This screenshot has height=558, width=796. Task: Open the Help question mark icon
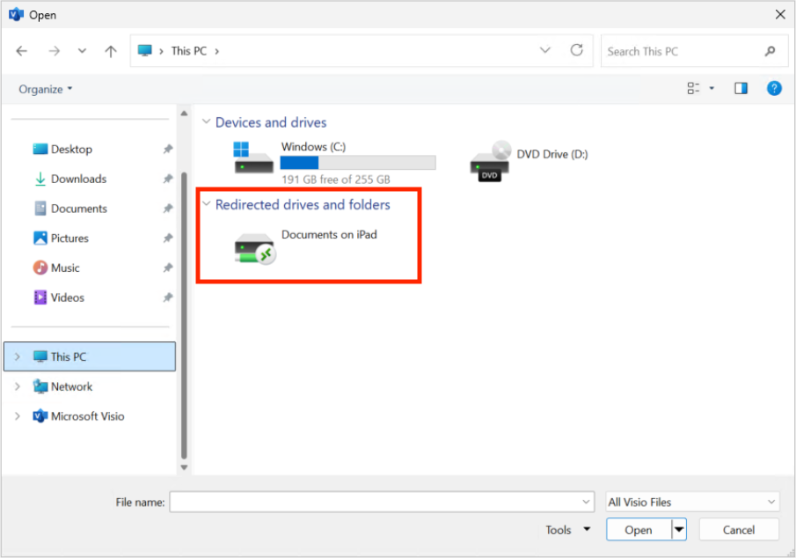(774, 88)
